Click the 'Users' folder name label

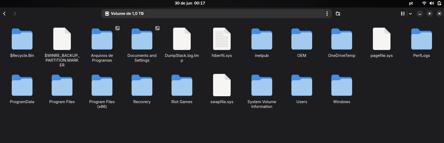(x=302, y=102)
